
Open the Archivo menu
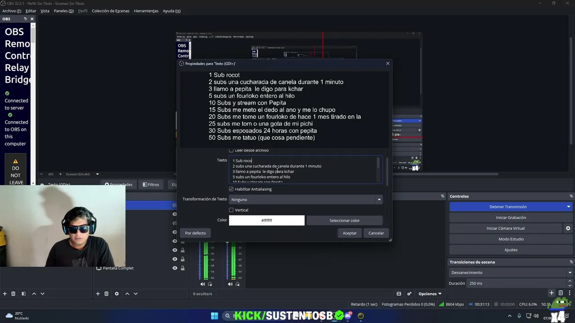pos(12,11)
